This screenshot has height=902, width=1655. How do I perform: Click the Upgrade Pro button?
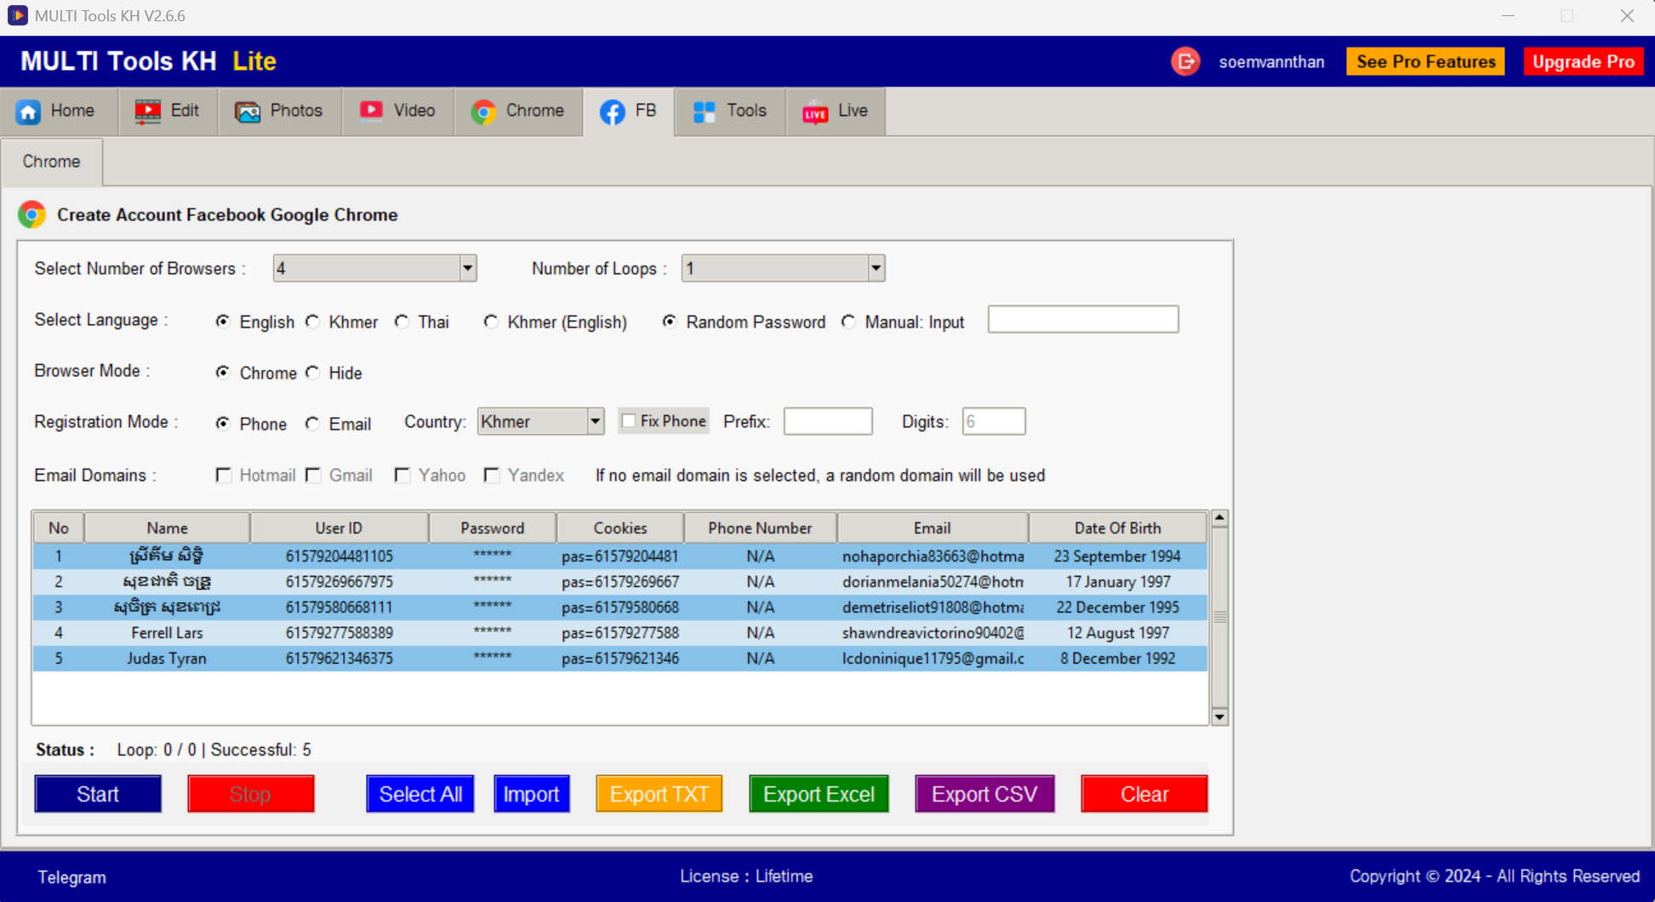pos(1583,61)
